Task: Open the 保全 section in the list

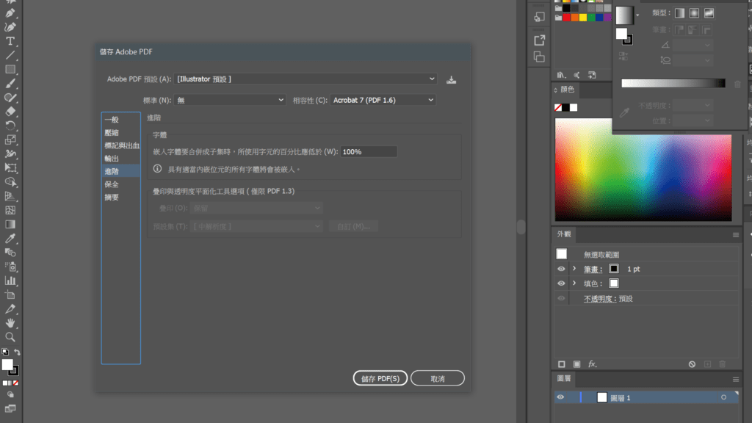Action: click(x=112, y=184)
